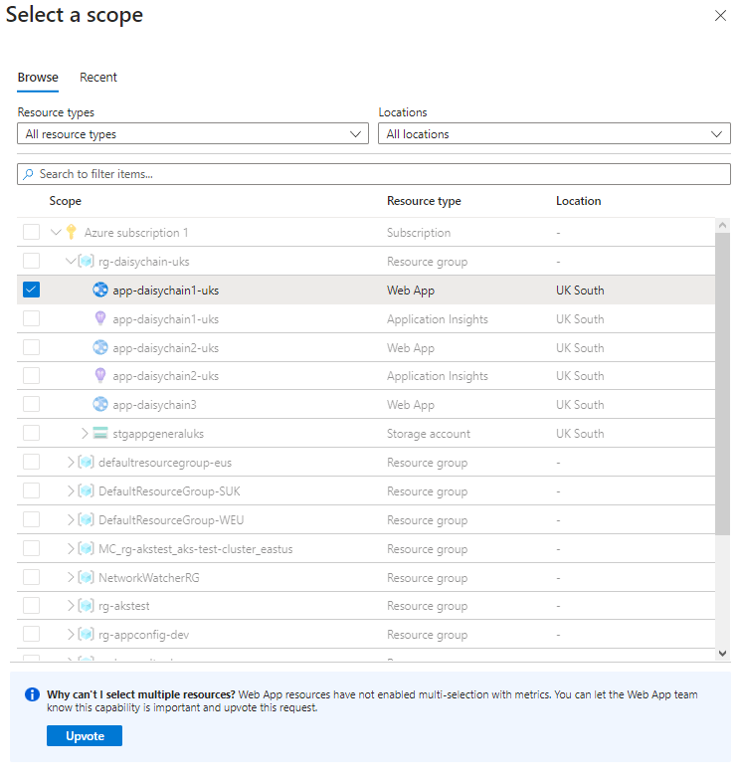
Task: Expand the rg-akstest group
Action: [x=71, y=605]
